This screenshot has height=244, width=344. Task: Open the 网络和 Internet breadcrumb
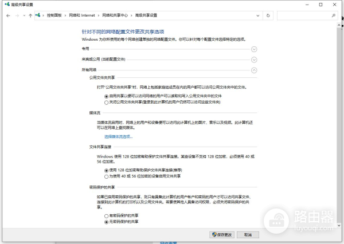pyautogui.click(x=82, y=15)
